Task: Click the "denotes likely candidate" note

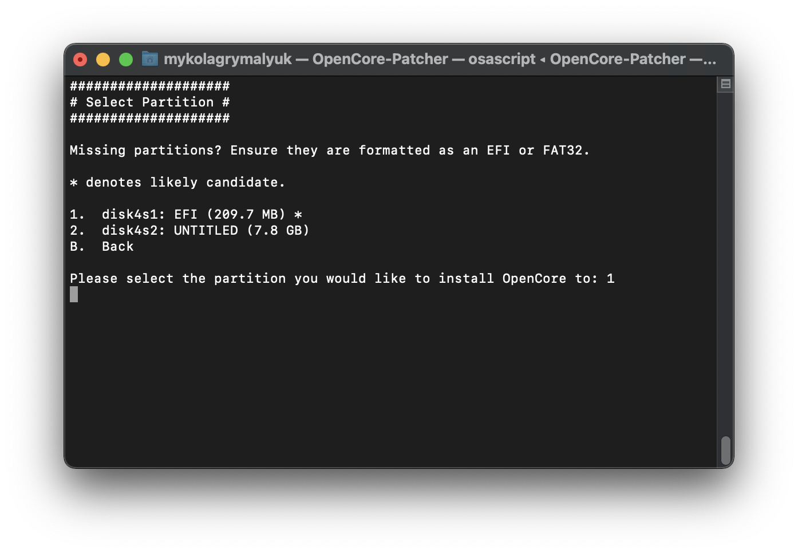Action: [x=185, y=183]
